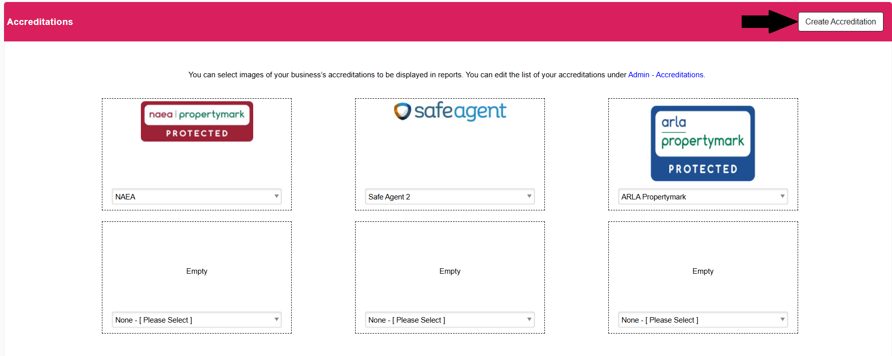Viewport: 892px width, 356px height.
Task: Click the Create Accreditation button
Action: 840,22
